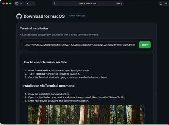Reload the page with the refresh icon
This screenshot has width=169, height=125.
pyautogui.click(x=122, y=4)
